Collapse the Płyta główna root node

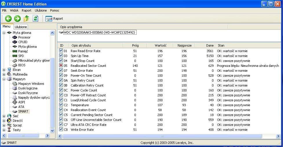(x=4, y=33)
